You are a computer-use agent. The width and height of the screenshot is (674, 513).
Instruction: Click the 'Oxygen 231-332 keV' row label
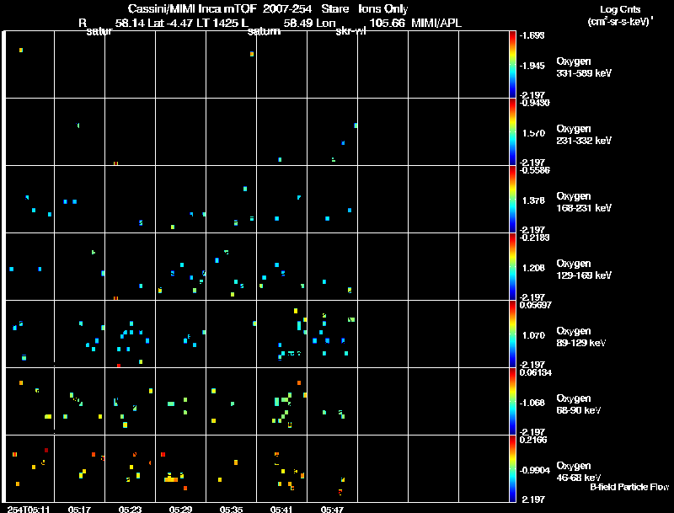point(584,135)
